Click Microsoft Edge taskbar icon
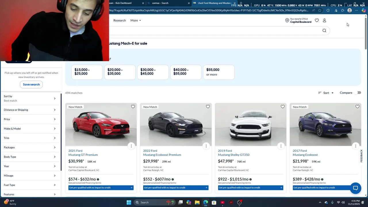This screenshot has height=207, width=368. 206,202
